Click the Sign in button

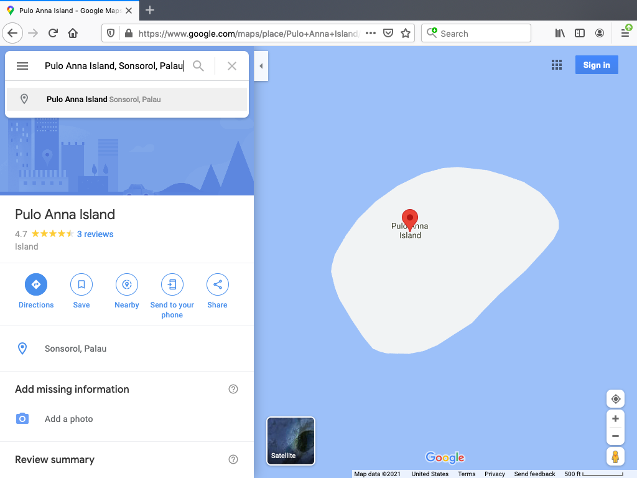pyautogui.click(x=596, y=65)
